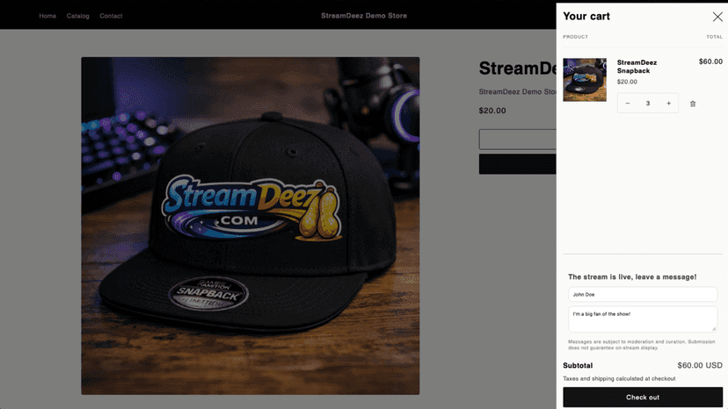Click the Check out button
This screenshot has width=728, height=409.
(x=643, y=398)
